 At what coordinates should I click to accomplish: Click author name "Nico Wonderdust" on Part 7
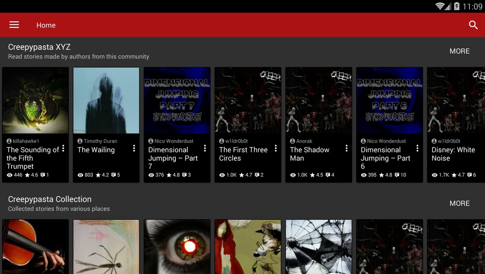click(x=174, y=141)
